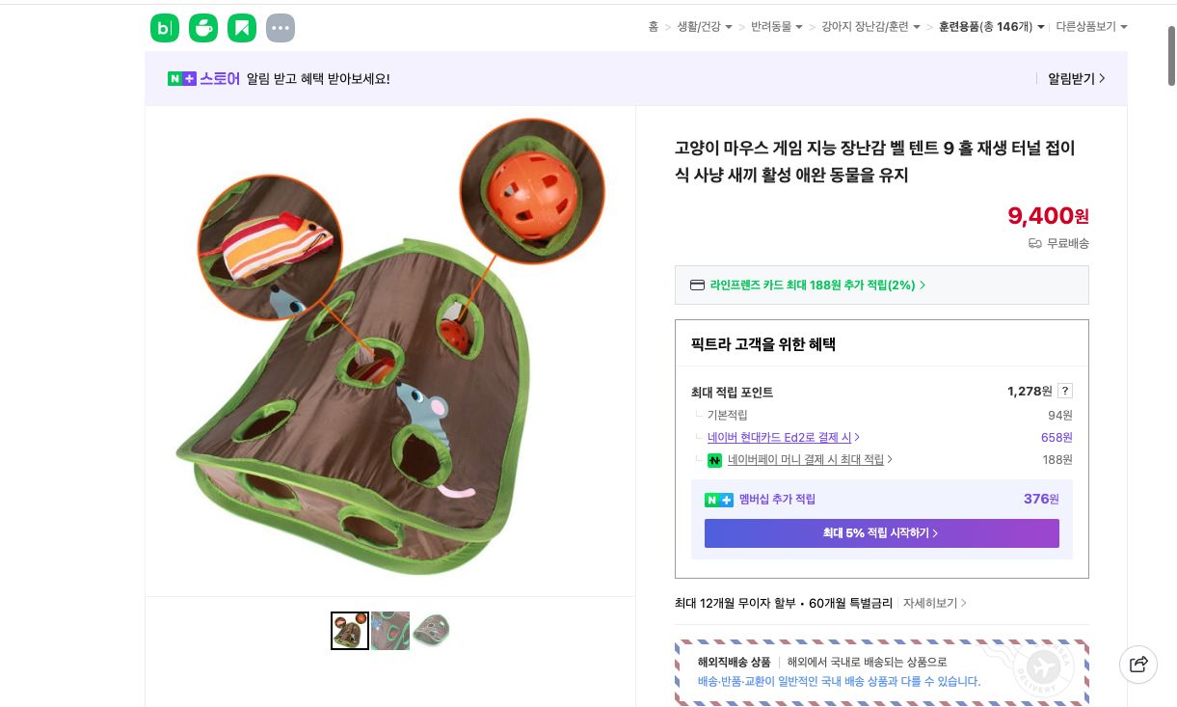
Task: Click the N Pay badge beside 네이버페이 머니 결제
Action: tap(714, 460)
